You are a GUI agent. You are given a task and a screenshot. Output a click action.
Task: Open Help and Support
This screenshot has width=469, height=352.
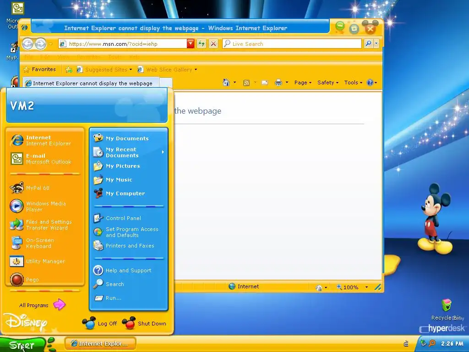click(129, 270)
